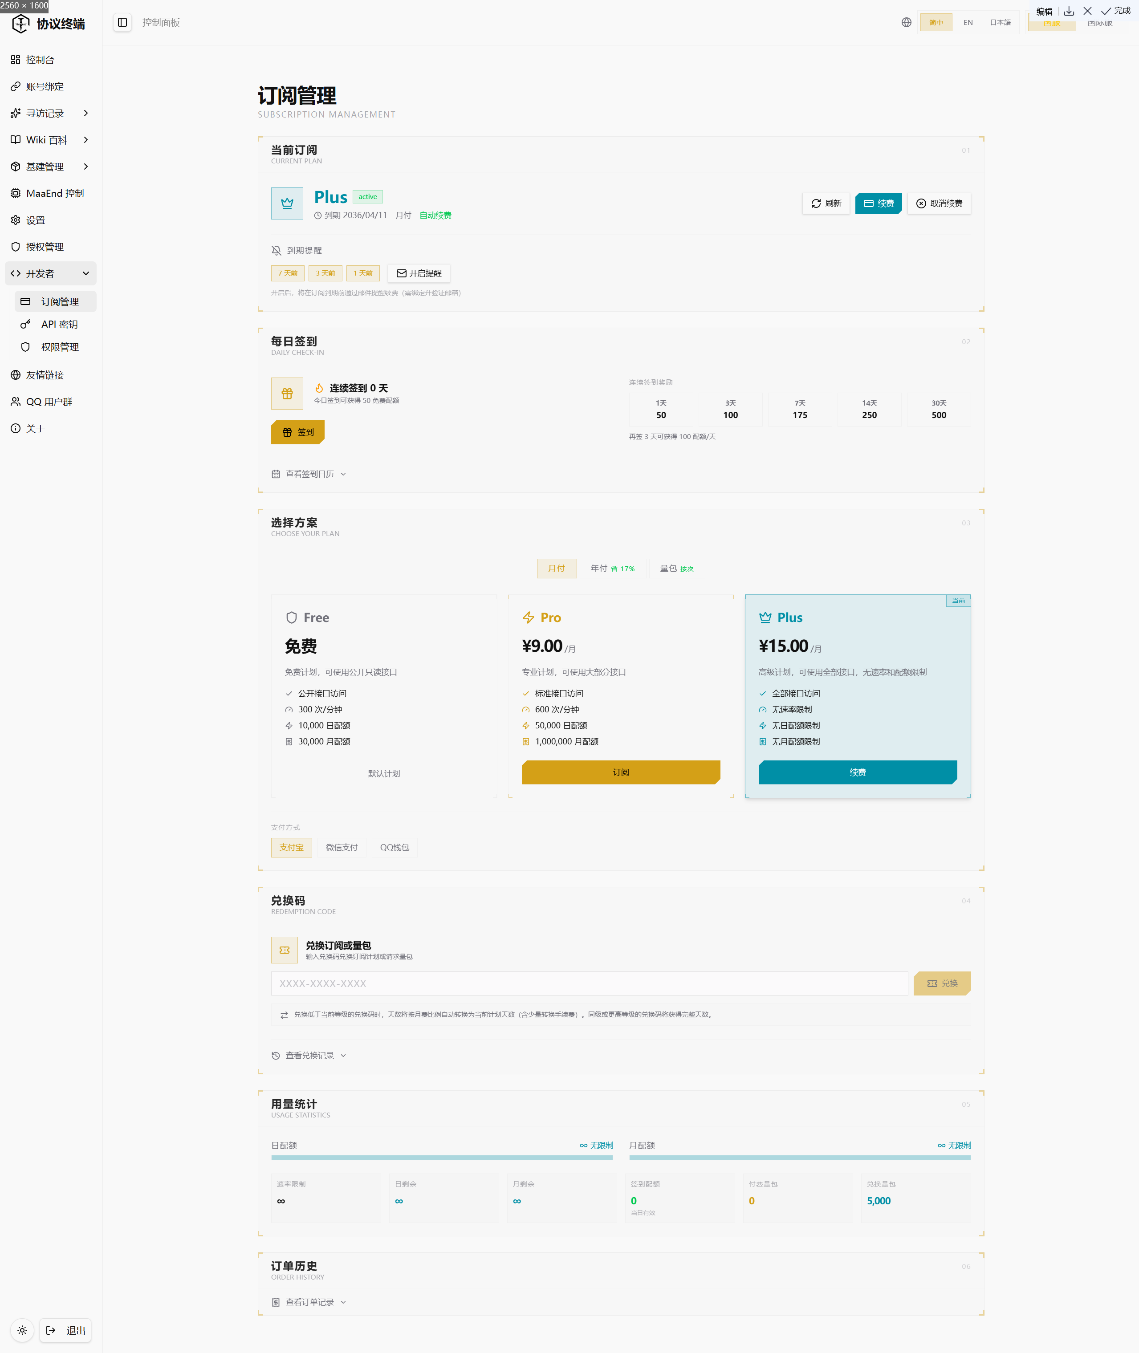Open QQ 用户群 in the sidebar
1139x1353 pixels.
coord(50,402)
